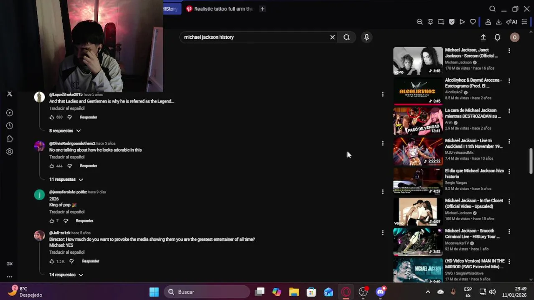Open File Explorer from the taskbar
Viewport: 534px width, 300px height.
[x=294, y=292]
